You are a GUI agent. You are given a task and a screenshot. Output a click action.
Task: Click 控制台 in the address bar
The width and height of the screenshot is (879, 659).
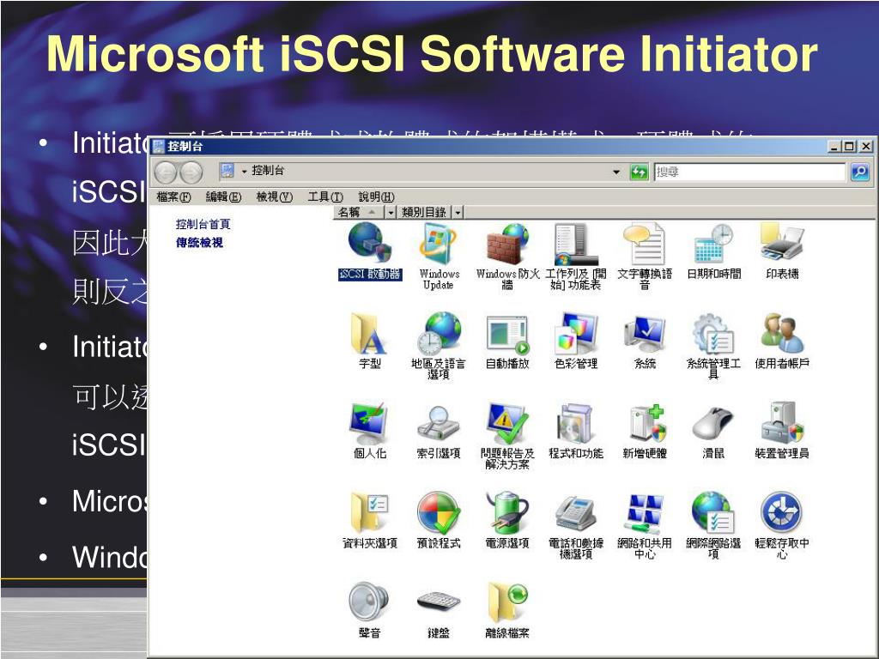(x=268, y=171)
